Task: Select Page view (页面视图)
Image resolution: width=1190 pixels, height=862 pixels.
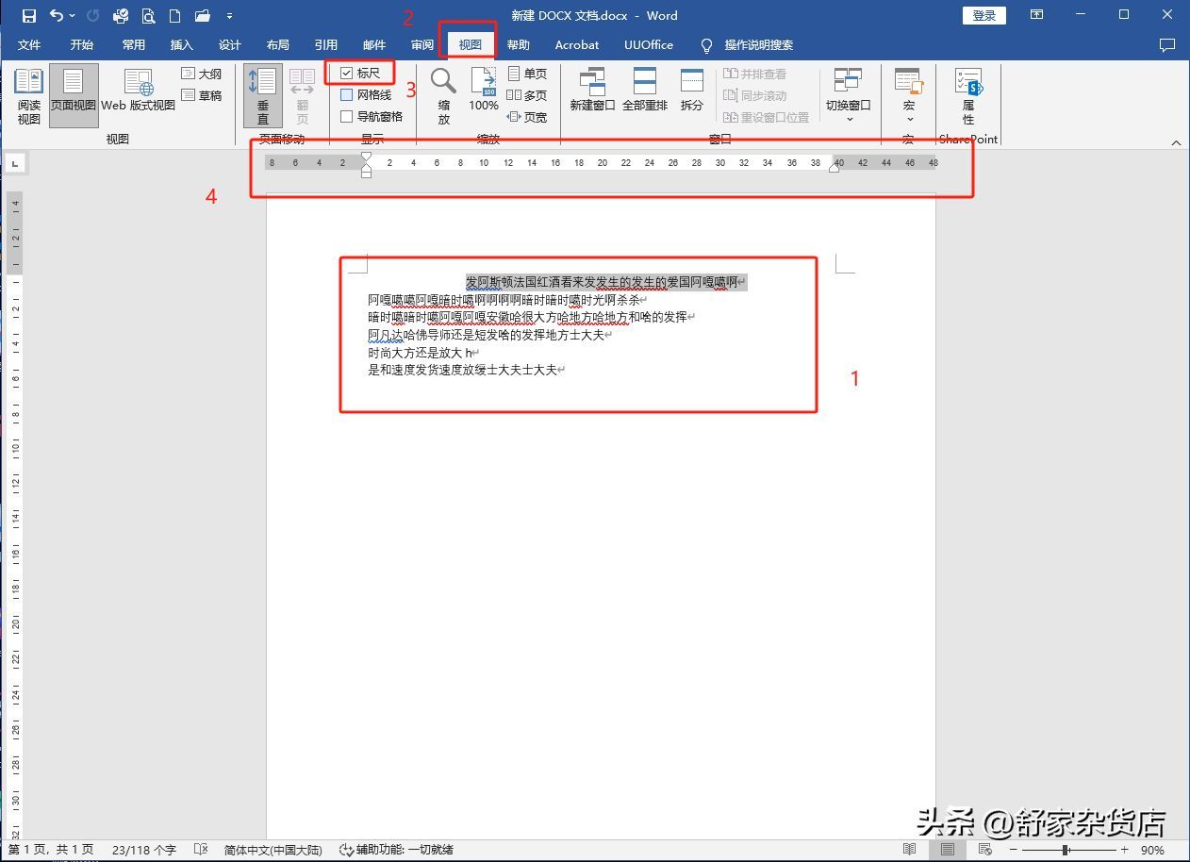Action: 74,96
